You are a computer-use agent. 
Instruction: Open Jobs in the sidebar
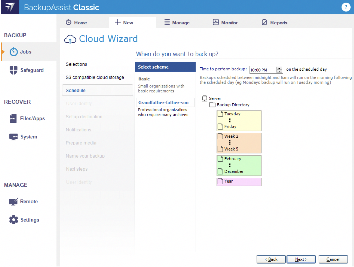coord(29,52)
